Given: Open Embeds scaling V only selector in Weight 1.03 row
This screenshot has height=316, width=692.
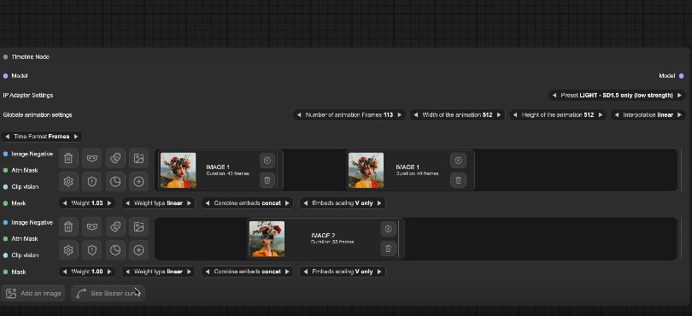Looking at the screenshot, I should [x=343, y=203].
